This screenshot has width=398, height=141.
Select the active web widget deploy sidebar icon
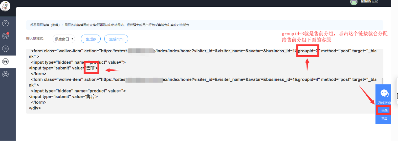[x=5, y=61]
